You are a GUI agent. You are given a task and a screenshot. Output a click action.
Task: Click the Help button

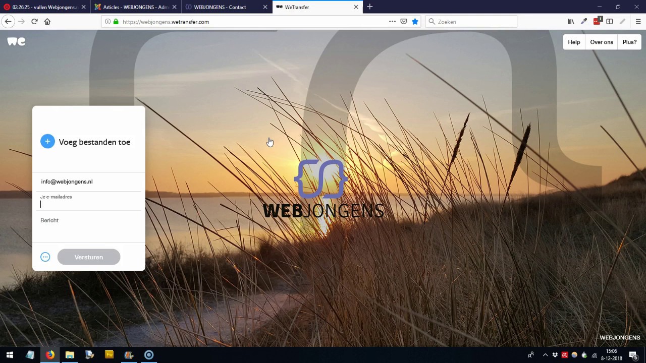pyautogui.click(x=574, y=42)
